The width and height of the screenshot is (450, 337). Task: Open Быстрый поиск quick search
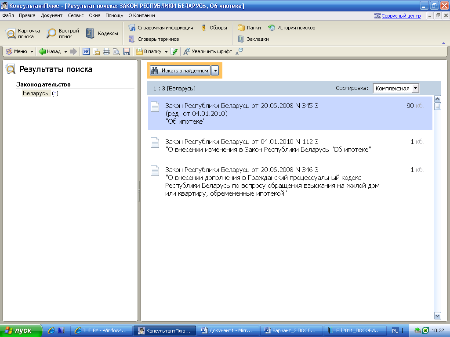(62, 33)
